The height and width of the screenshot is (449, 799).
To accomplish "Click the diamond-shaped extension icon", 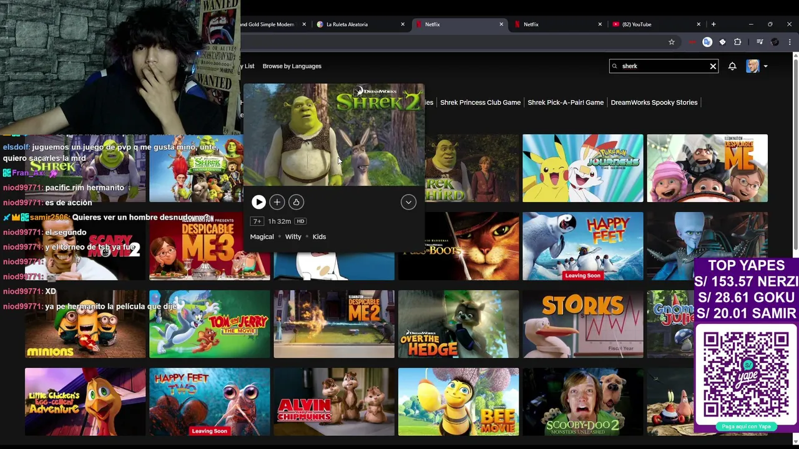I will (722, 42).
